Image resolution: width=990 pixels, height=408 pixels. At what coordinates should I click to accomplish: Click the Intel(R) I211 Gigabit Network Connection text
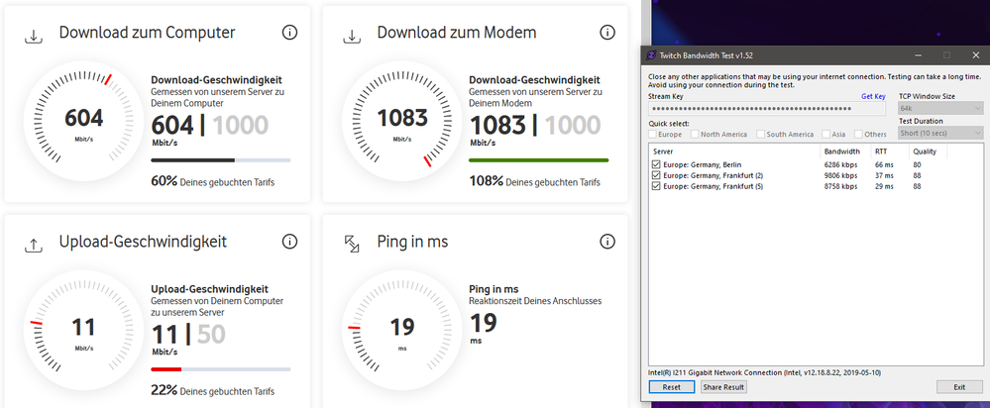coord(765,372)
